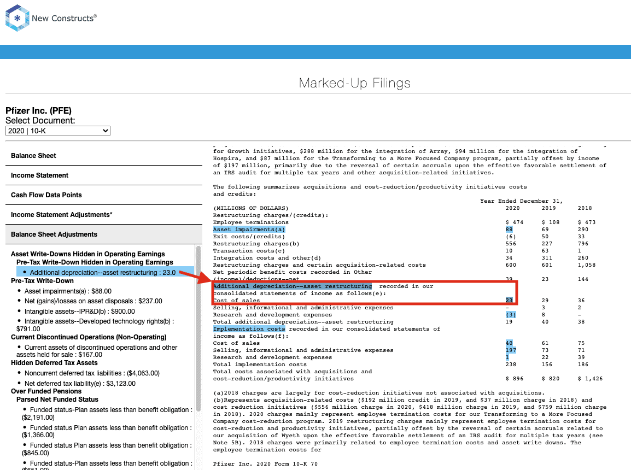Image resolution: width=631 pixels, height=470 pixels.
Task: Click the 'Marked-Up Filings' page title
Action: pyautogui.click(x=354, y=83)
